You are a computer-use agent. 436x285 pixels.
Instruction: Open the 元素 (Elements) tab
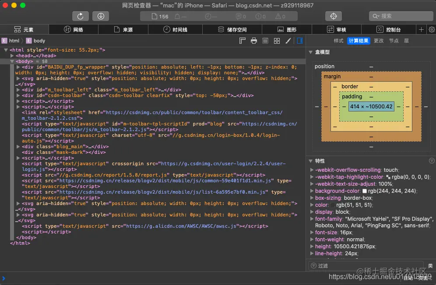point(24,29)
